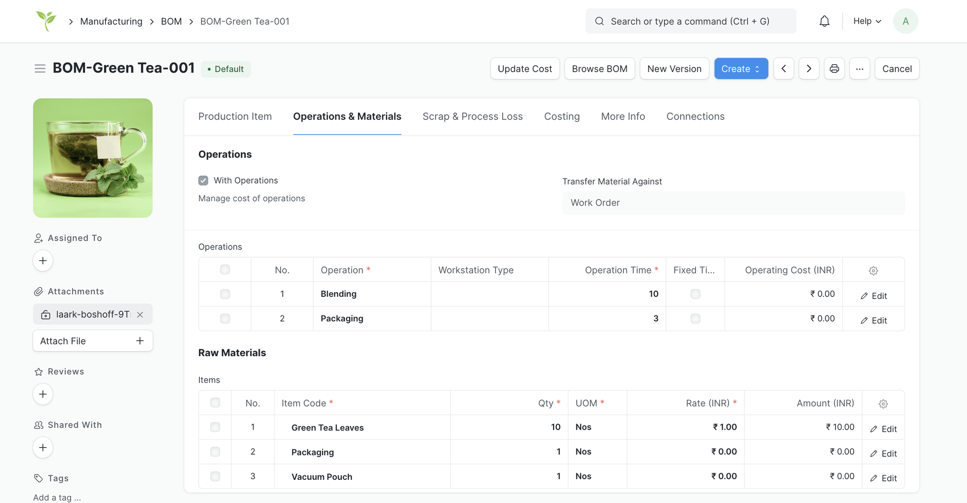The height and width of the screenshot is (503, 967).
Task: Open Transfer Material Against dropdown
Action: point(733,203)
